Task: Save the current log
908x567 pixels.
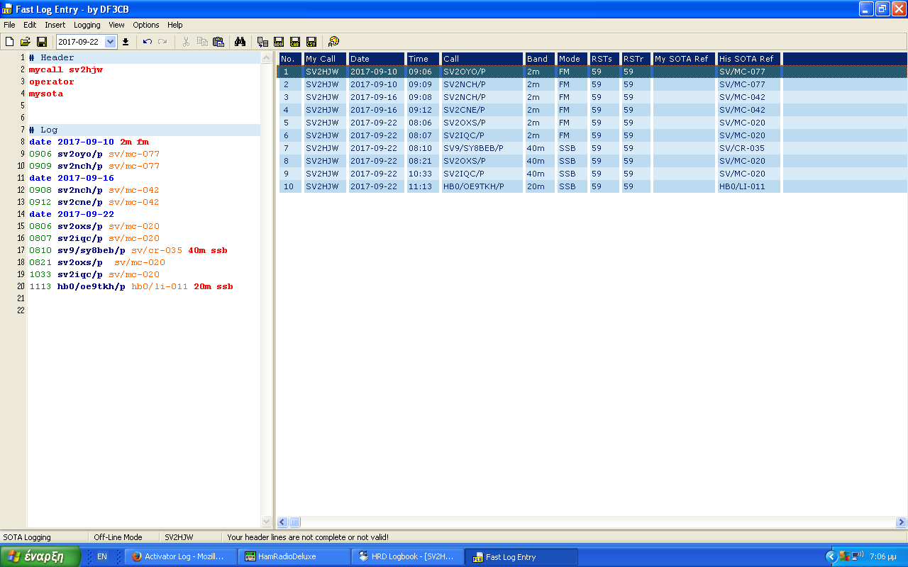Action: click(42, 42)
